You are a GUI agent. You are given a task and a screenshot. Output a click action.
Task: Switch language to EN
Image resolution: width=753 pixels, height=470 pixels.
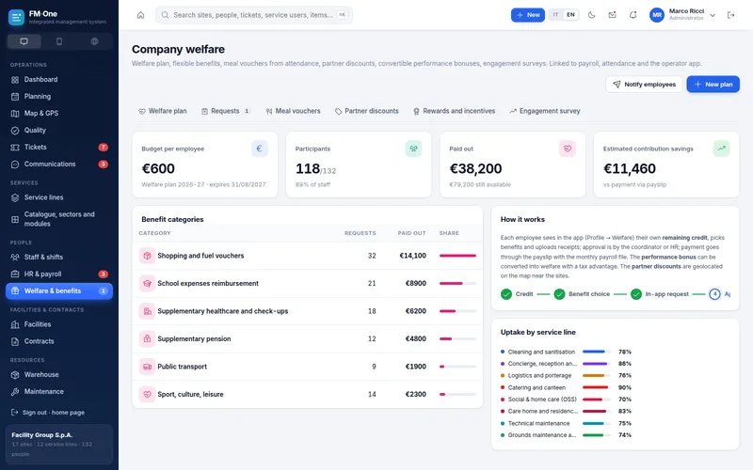(570, 15)
